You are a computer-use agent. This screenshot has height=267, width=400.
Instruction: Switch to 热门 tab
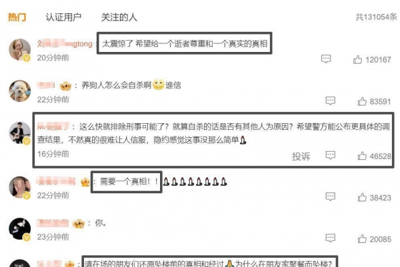(x=17, y=17)
